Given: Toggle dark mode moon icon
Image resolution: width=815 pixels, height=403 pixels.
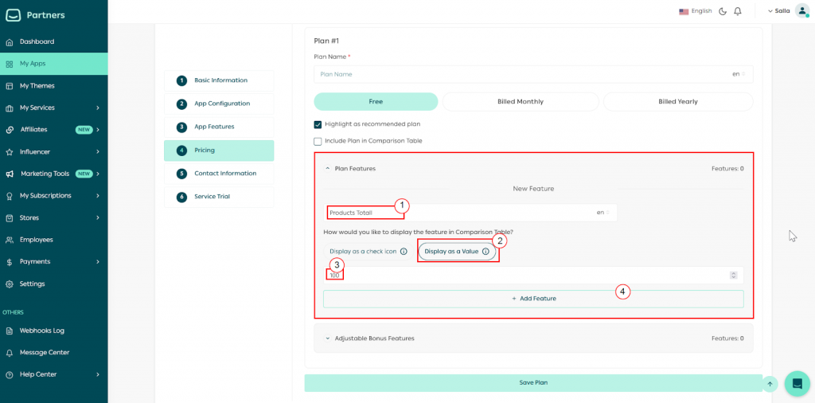Looking at the screenshot, I should [723, 11].
